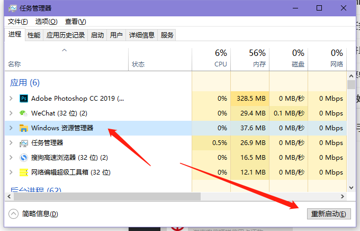This screenshot has width=360, height=231.
Task: Click the WeChat app icon
Action: pos(24,113)
